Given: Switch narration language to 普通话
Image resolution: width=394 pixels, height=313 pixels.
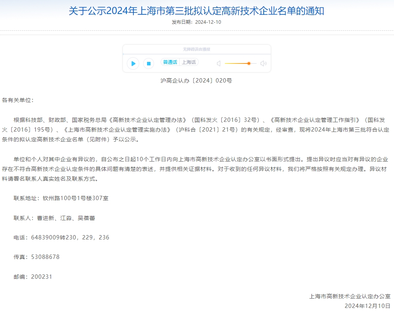Looking at the screenshot, I should point(170,62).
